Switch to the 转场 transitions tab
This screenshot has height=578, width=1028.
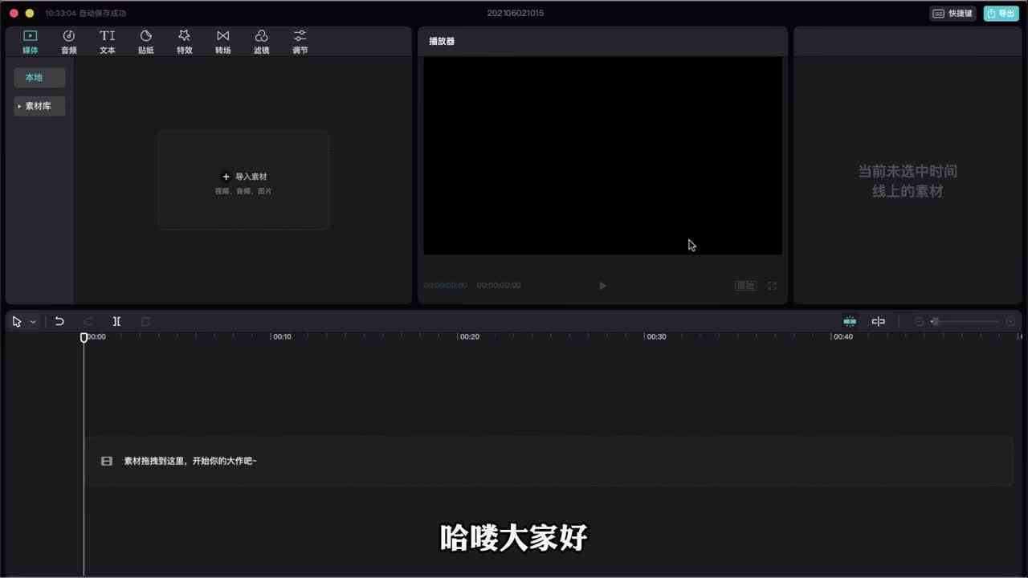[x=223, y=42]
